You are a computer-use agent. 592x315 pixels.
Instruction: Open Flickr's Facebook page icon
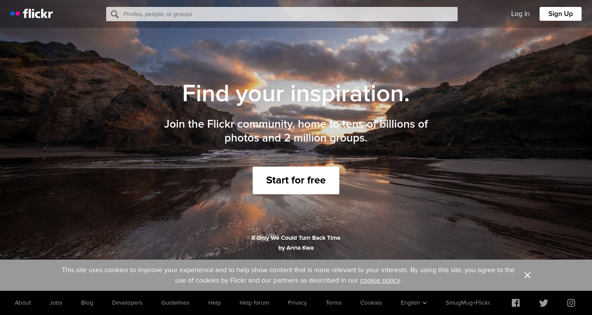516,303
